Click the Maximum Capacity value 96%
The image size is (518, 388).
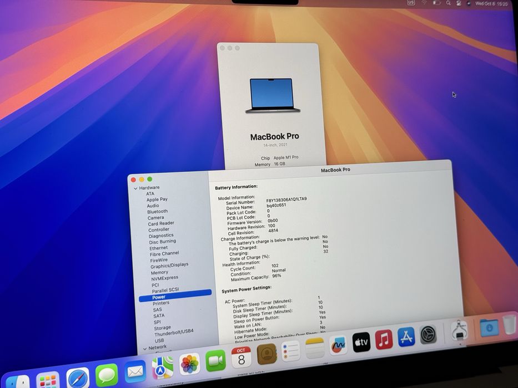(276, 275)
